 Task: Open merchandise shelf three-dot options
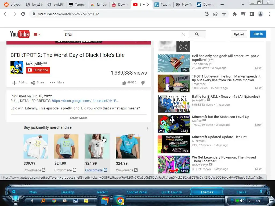click(148, 129)
